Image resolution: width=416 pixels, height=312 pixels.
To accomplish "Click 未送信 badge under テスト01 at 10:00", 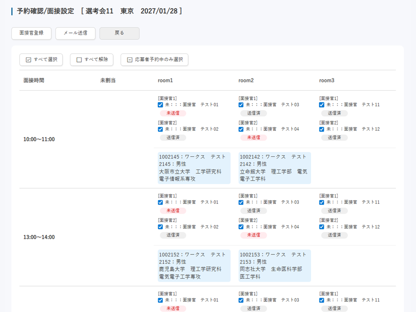I will [x=173, y=113].
